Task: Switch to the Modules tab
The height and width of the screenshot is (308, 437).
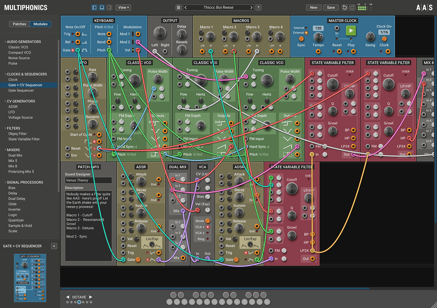Action: pyautogui.click(x=40, y=24)
